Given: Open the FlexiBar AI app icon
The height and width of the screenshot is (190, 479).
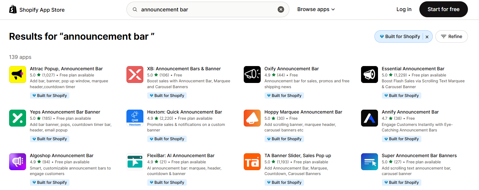Looking at the screenshot, I should pos(135,161).
